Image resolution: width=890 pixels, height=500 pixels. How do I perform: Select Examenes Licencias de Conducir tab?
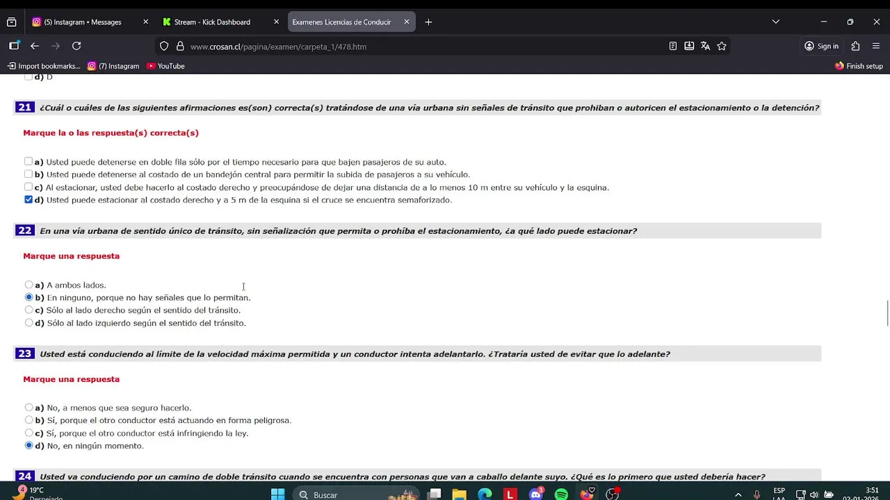pos(352,22)
